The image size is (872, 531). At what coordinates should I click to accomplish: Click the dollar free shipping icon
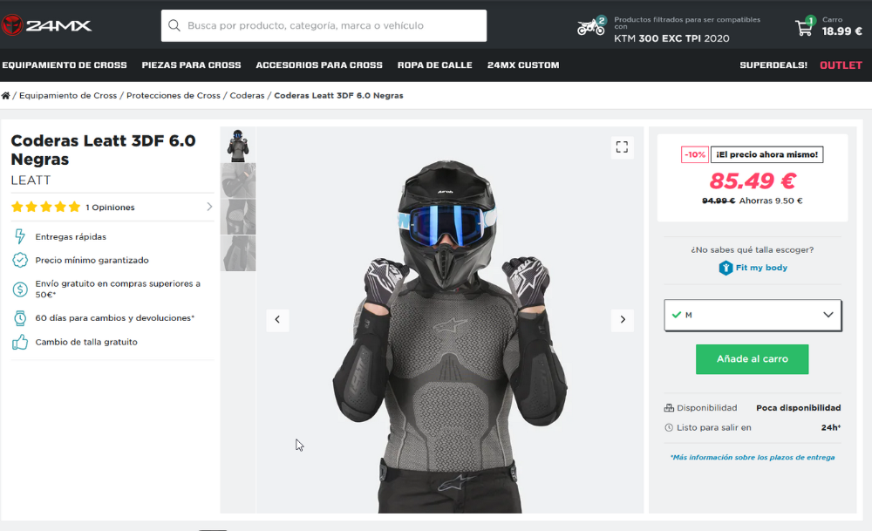tap(20, 289)
